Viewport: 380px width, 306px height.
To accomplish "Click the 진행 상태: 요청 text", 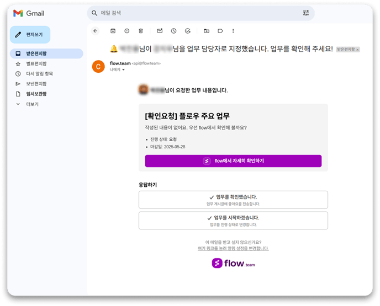I will [163, 139].
